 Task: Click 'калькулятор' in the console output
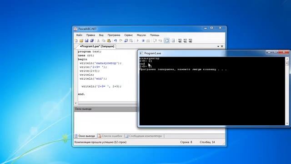pos(150,58)
